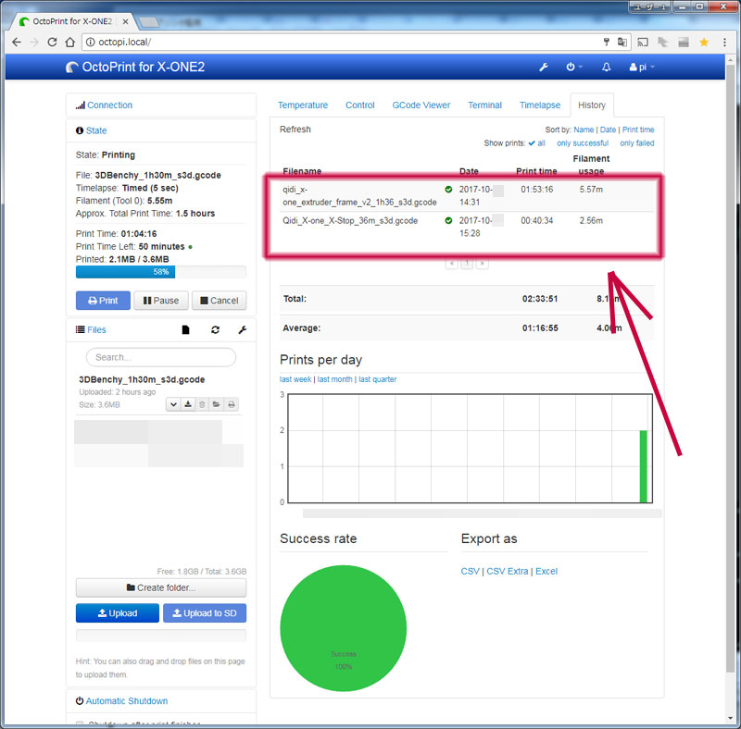Click the file Search field
This screenshot has height=729, width=741.
click(161, 357)
